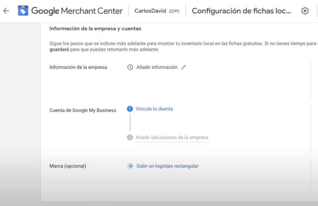This screenshot has height=206, width=318.
Task: Click the Configuración de fichas page title
Action: click(x=241, y=11)
